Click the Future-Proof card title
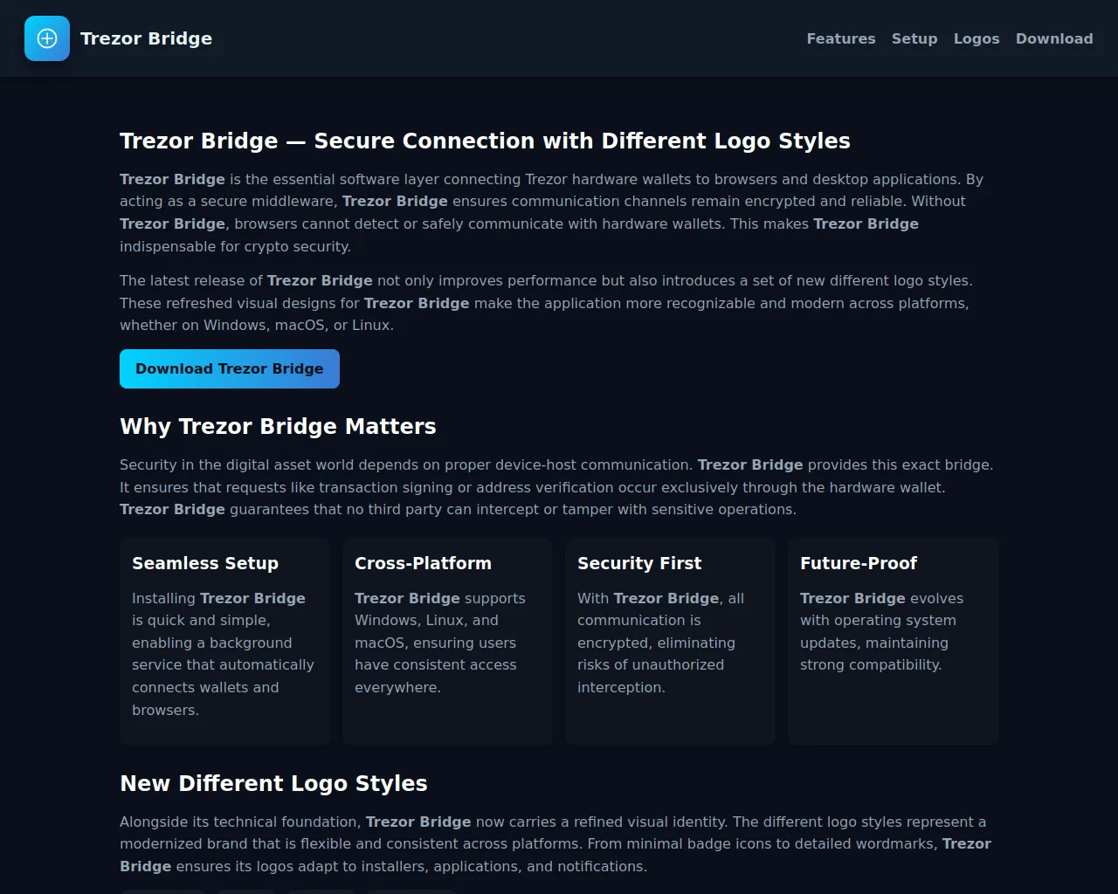Viewport: 1118px width, 894px height. 859,563
